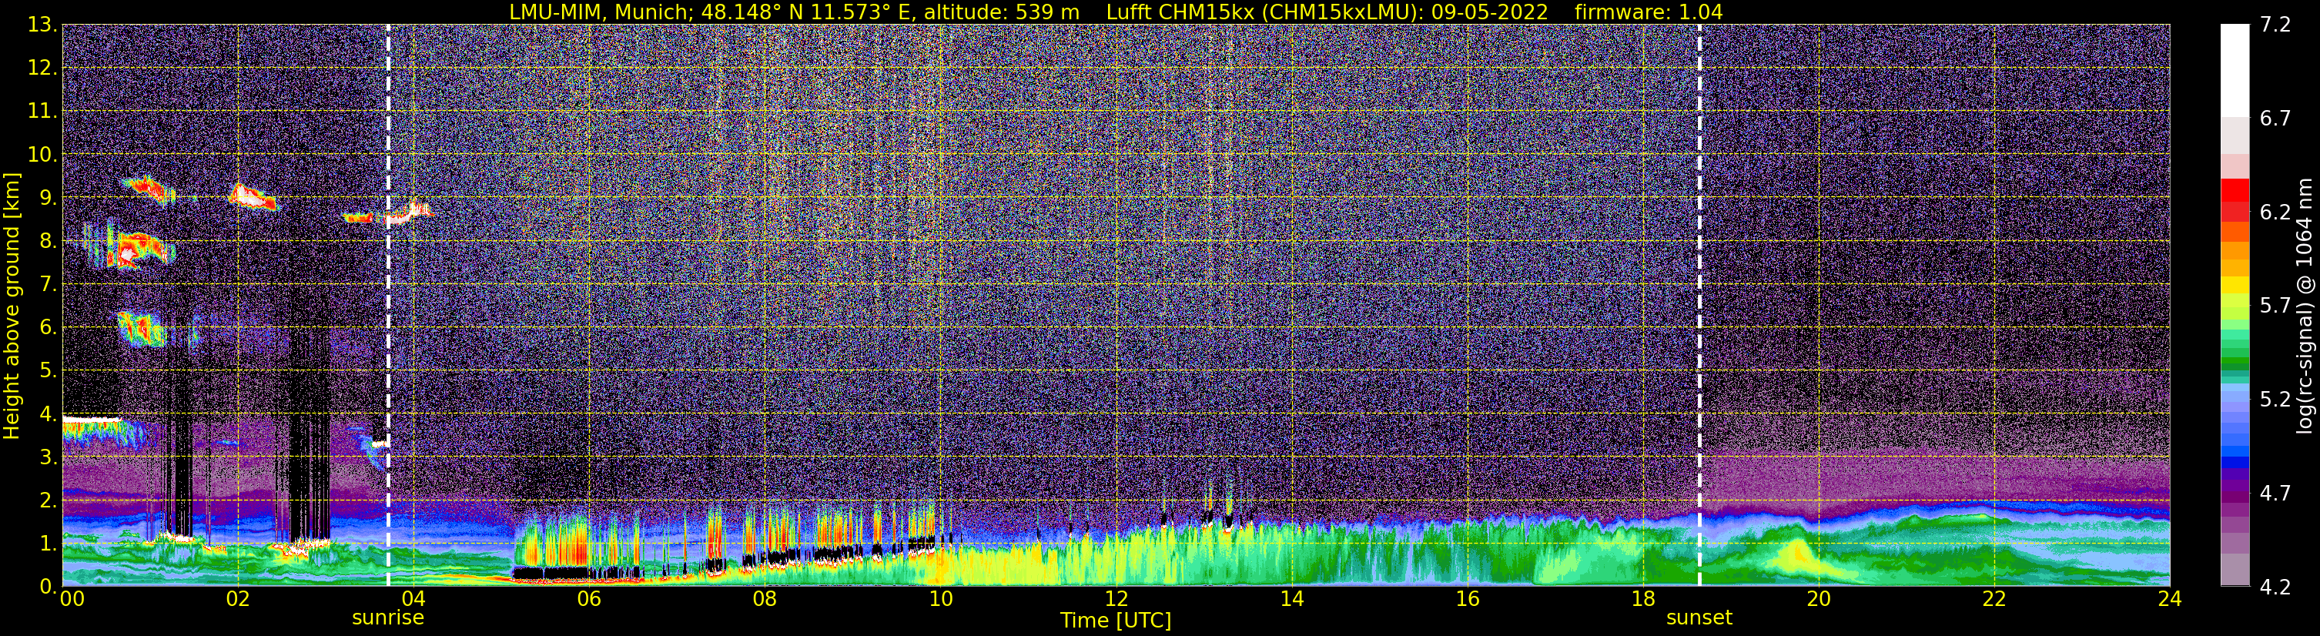Click the 4.7 colorbar tick label
The image size is (2320, 636).
pos(2275,494)
